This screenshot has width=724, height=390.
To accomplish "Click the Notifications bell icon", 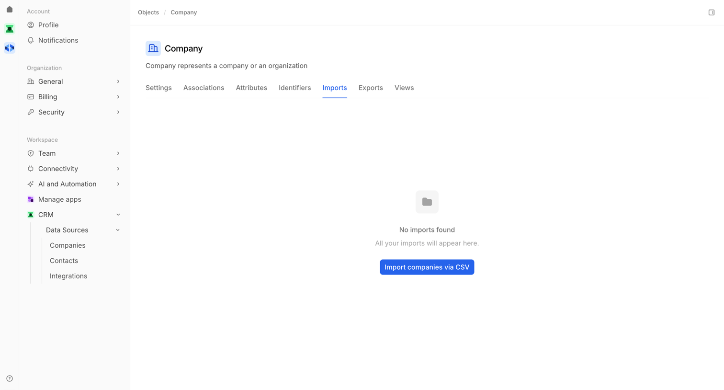I will (31, 40).
